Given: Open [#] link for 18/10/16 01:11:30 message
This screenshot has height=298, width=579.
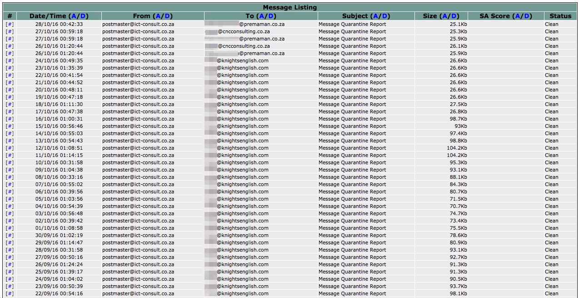Looking at the screenshot, I should pyautogui.click(x=10, y=104).
